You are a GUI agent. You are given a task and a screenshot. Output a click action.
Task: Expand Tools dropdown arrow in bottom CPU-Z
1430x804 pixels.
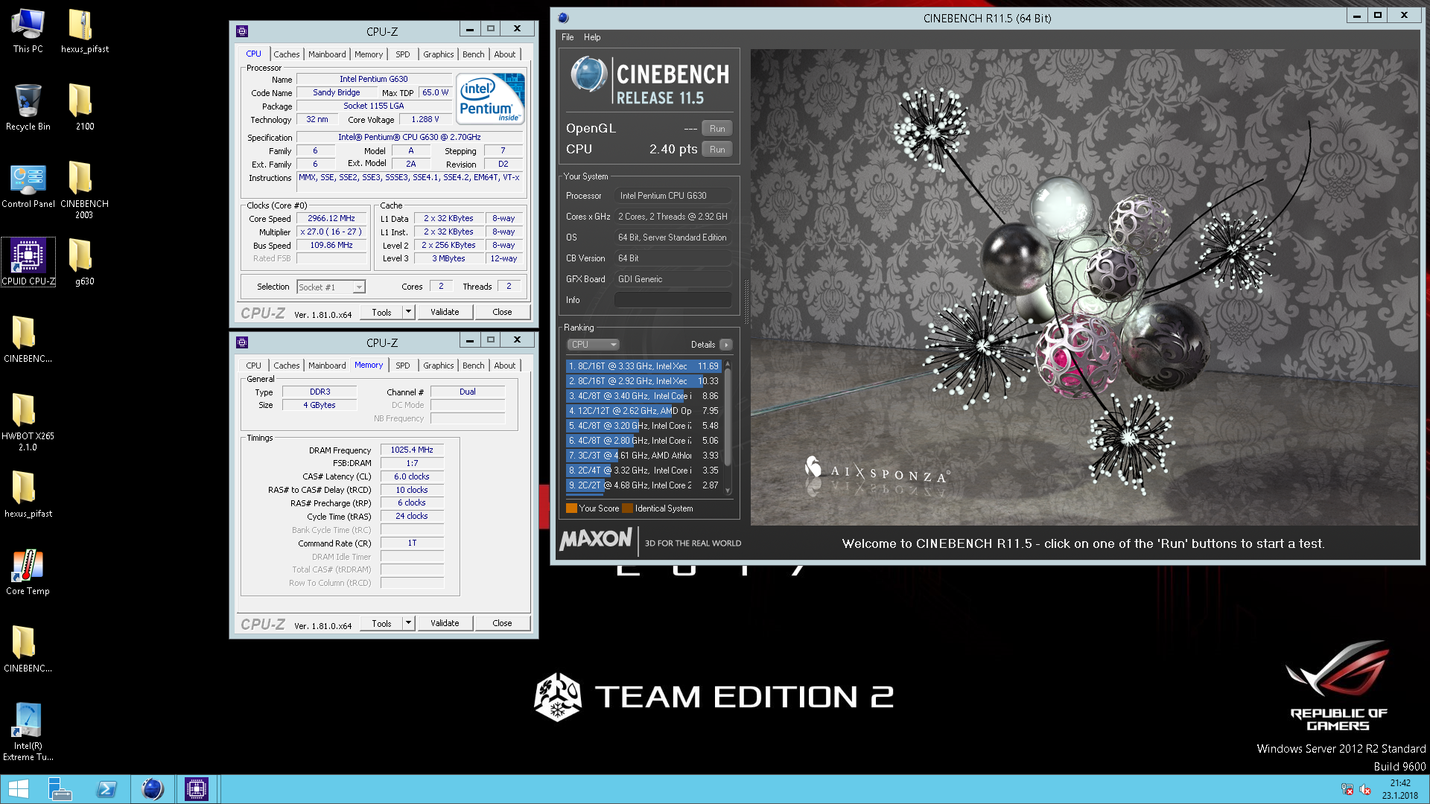tap(408, 623)
